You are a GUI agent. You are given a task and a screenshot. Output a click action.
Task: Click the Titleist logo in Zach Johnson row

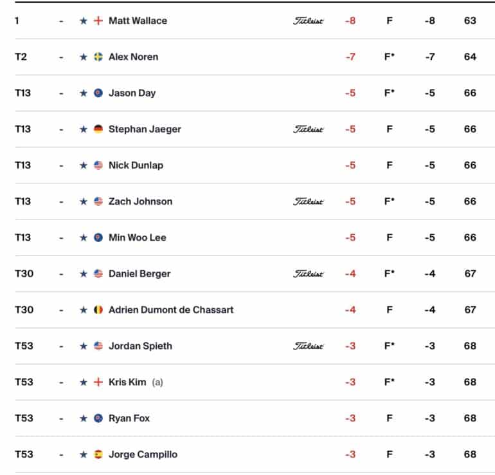coord(308,201)
